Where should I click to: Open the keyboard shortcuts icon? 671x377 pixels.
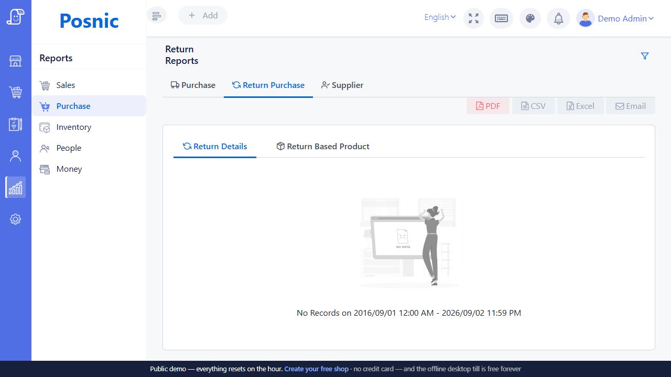click(x=501, y=18)
